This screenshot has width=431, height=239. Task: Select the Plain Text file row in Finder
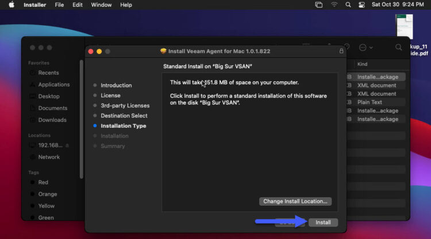coord(376,102)
